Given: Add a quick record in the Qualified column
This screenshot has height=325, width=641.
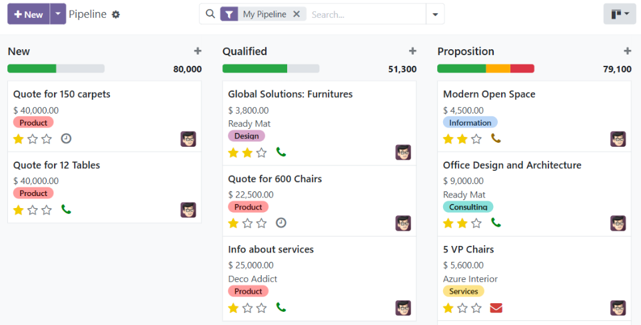Looking at the screenshot, I should pyautogui.click(x=412, y=51).
